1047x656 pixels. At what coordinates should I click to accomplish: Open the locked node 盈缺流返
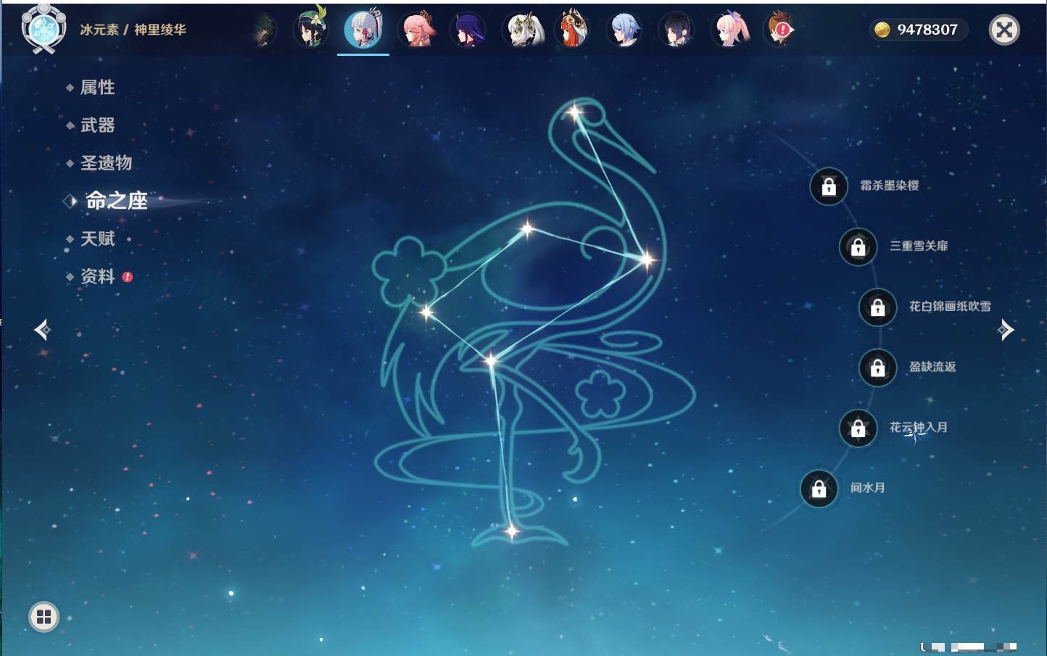(878, 368)
